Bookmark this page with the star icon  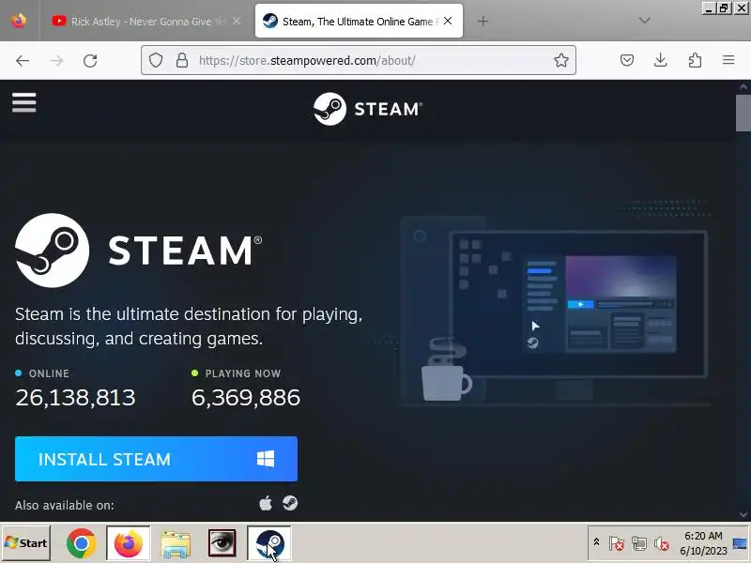[561, 60]
